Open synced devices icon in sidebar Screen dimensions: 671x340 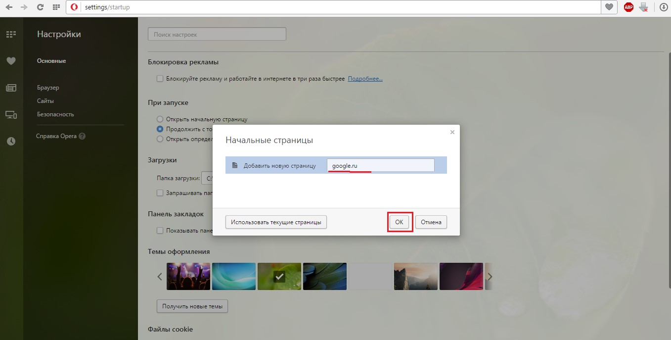click(x=11, y=115)
